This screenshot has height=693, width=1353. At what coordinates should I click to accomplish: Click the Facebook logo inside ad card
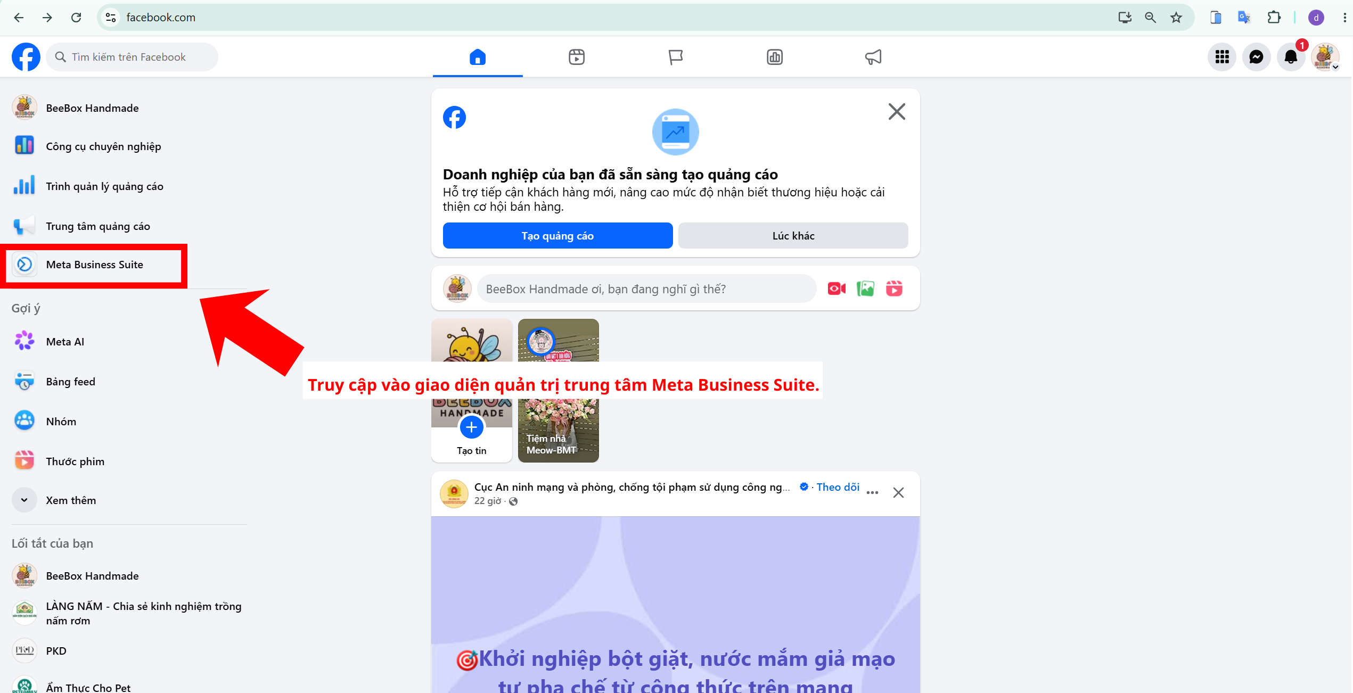(x=454, y=117)
